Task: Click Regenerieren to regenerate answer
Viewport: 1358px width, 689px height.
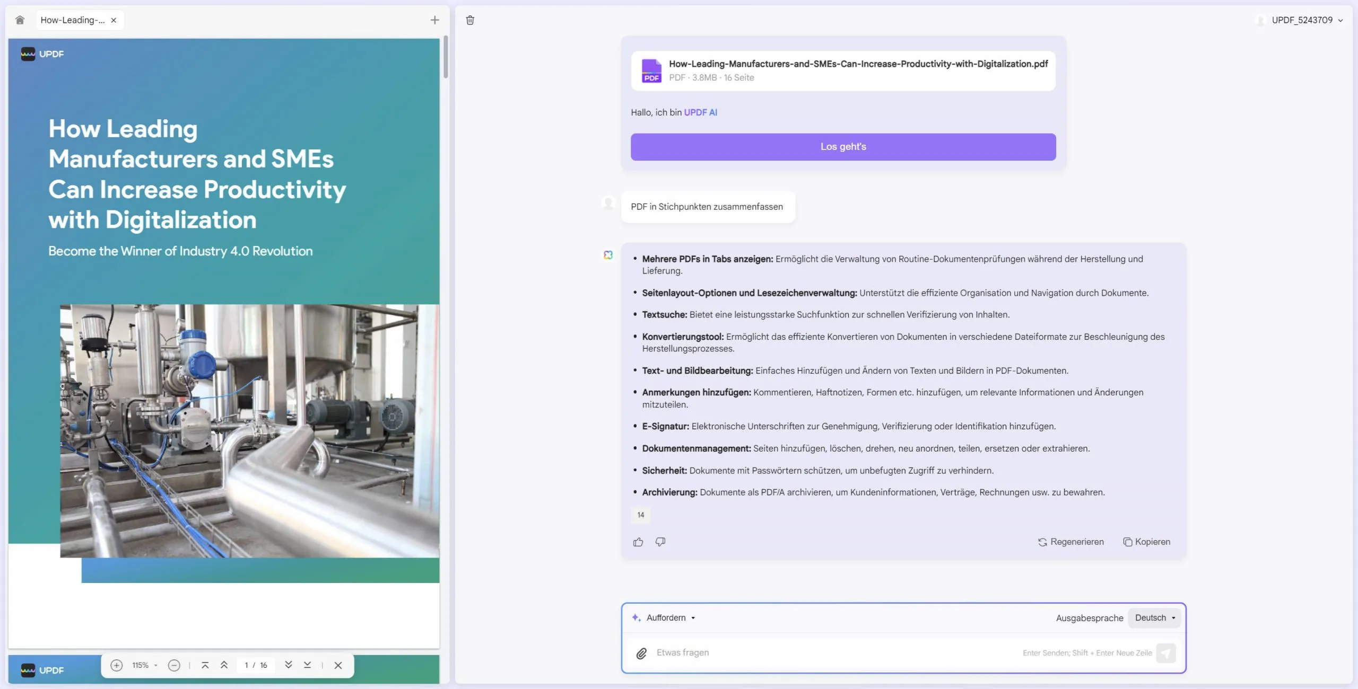Action: [1071, 542]
